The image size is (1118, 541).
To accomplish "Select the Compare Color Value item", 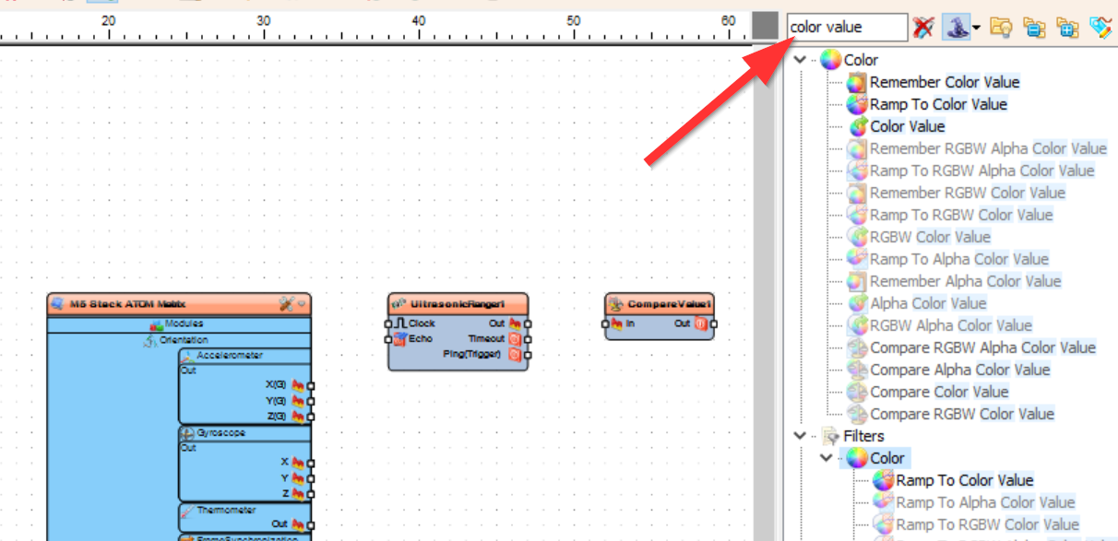I will (940, 392).
